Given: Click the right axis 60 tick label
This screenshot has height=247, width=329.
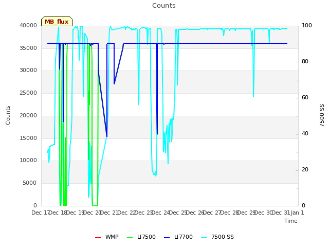Looking at the screenshot, I should pyautogui.click(x=305, y=98).
